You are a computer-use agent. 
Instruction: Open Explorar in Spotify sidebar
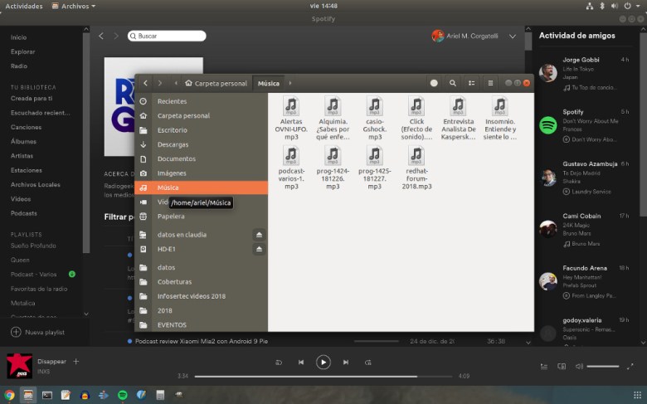(x=22, y=51)
